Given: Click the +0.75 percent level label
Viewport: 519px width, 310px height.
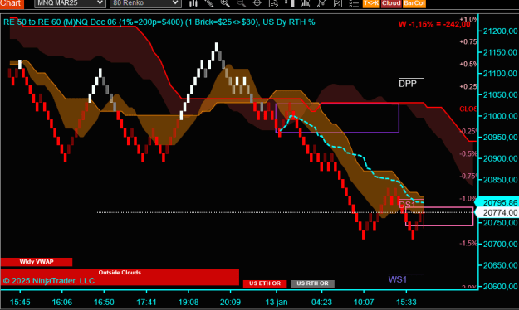Looking at the screenshot, I should (468, 41).
